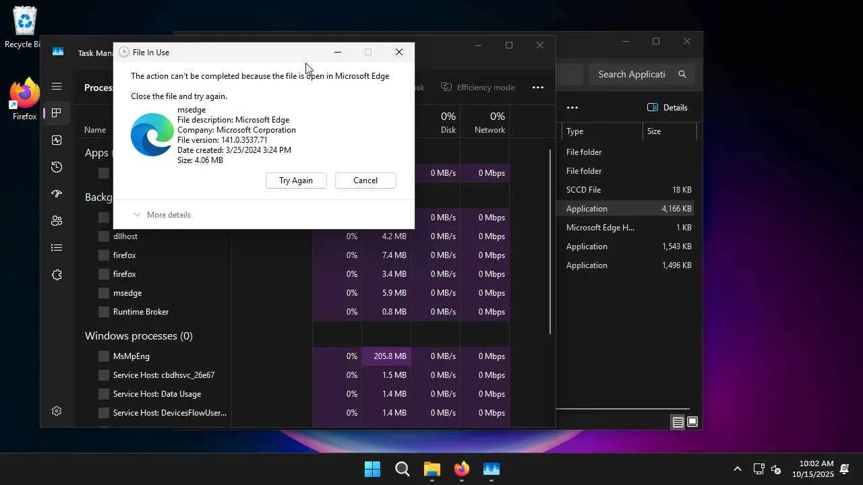
Task: Click the 4.2 MB memory cell for dllhost
Action: tap(386, 236)
